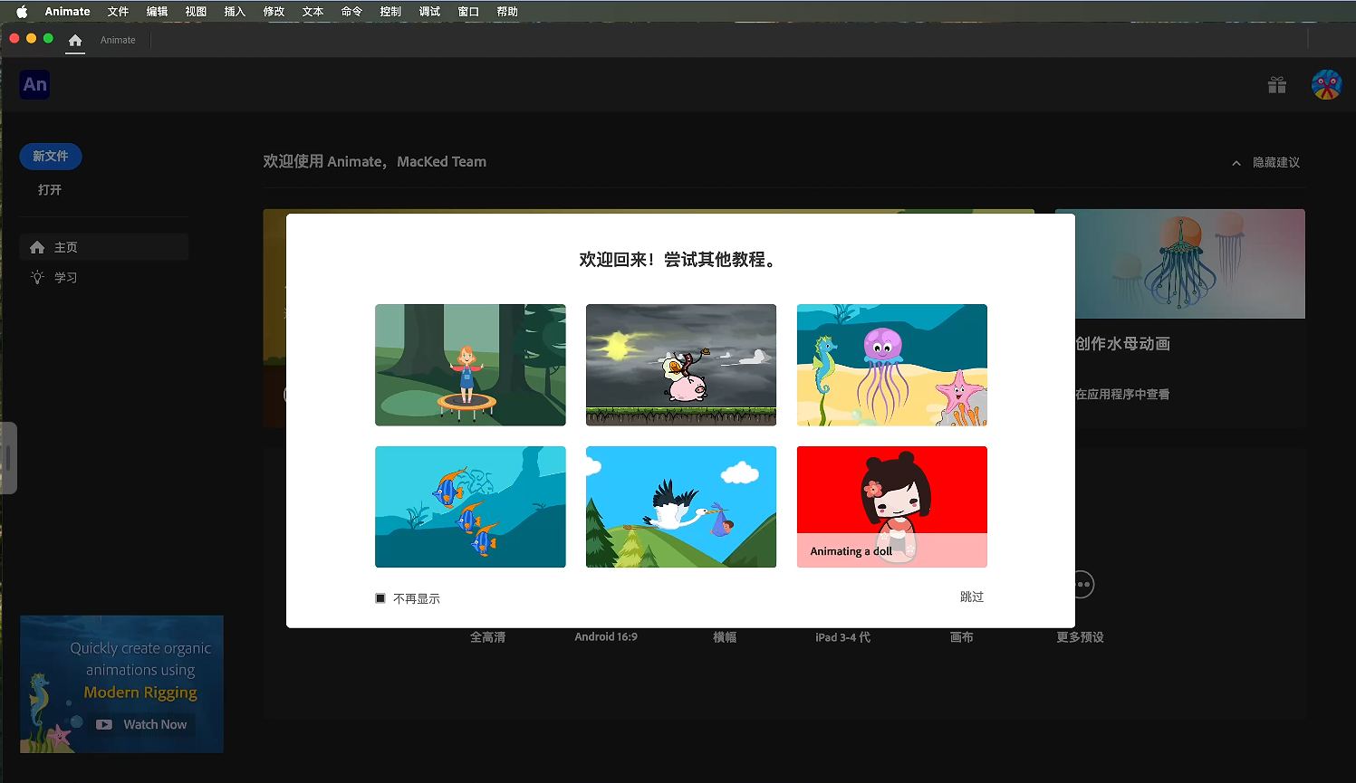1356x783 pixels.
Task: Open the Apple menu
Action: coord(22,12)
